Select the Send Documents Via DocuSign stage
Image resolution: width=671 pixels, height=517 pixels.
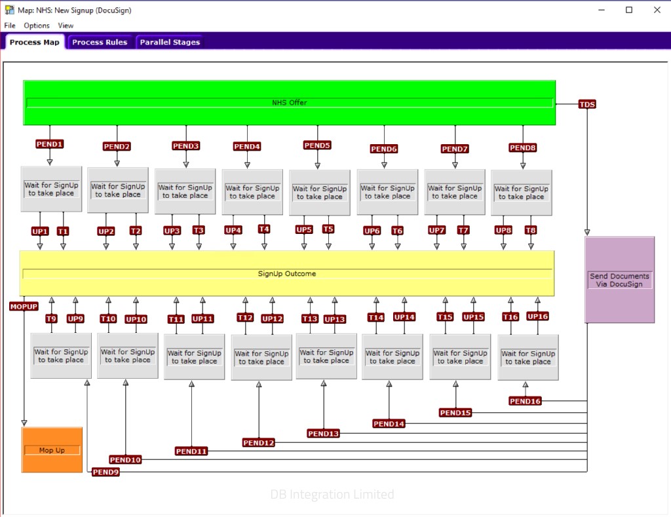pos(619,280)
